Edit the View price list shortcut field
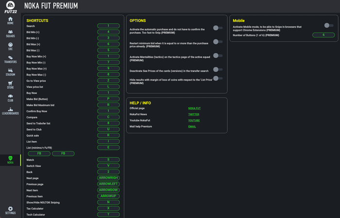The width and height of the screenshot is (340, 218). tap(108, 86)
